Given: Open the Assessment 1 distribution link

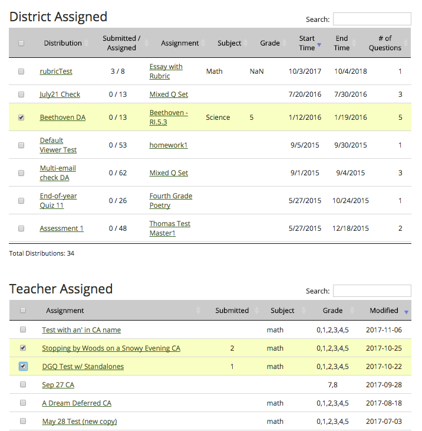Looking at the screenshot, I should (61, 228).
